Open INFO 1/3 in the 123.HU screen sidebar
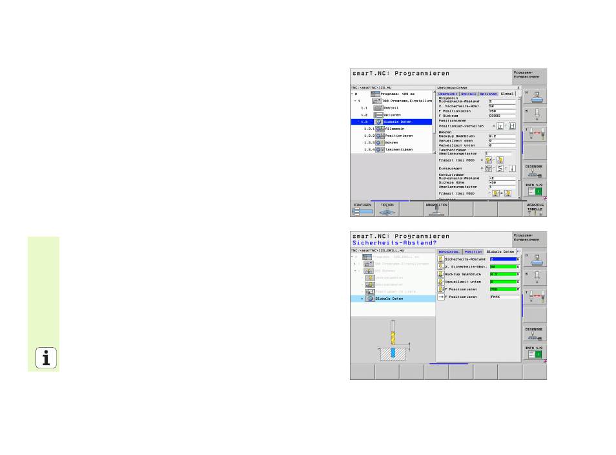This screenshot has width=616, height=455. 535,190
